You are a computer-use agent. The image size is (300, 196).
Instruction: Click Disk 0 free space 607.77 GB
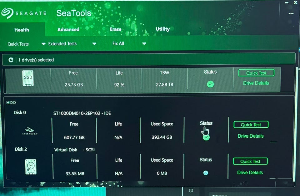click(74, 137)
